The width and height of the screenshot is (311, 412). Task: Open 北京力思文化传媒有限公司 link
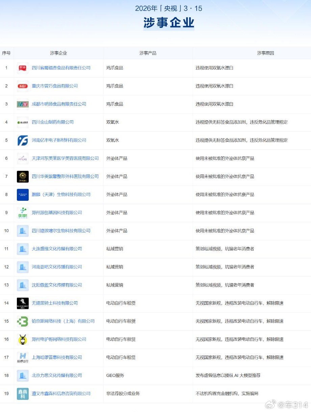[57, 376]
